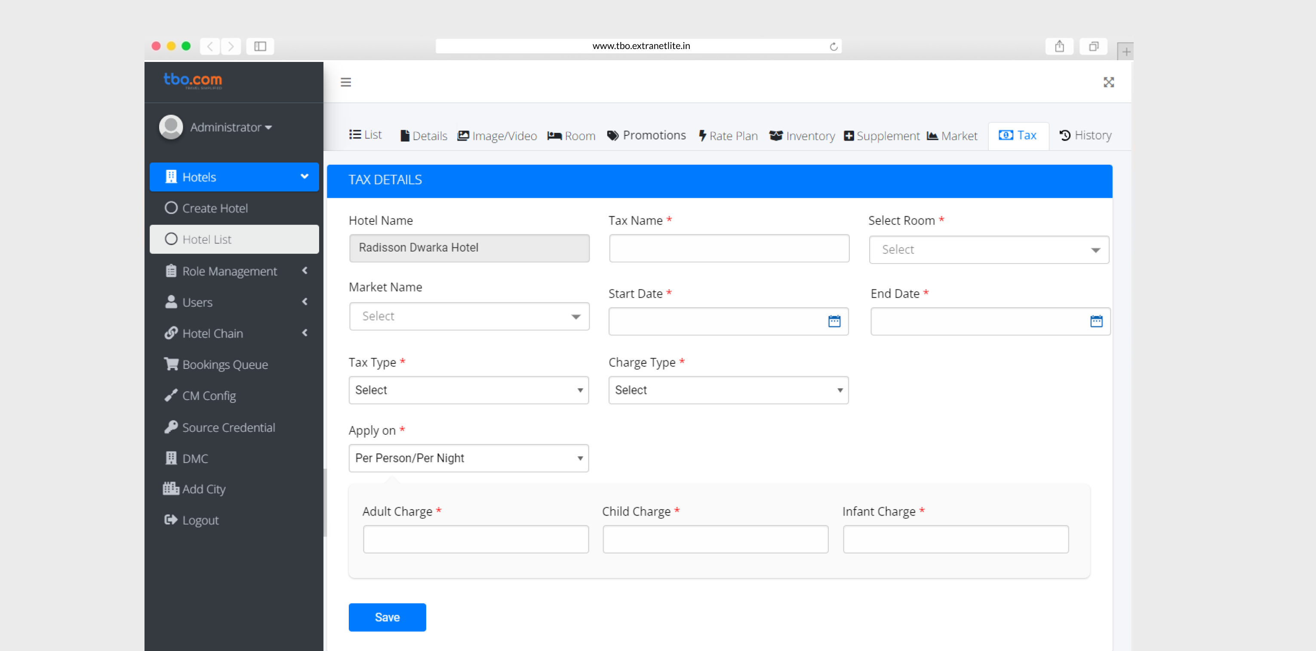Image resolution: width=1316 pixels, height=651 pixels.
Task: Switch to the Market tab
Action: 952,136
